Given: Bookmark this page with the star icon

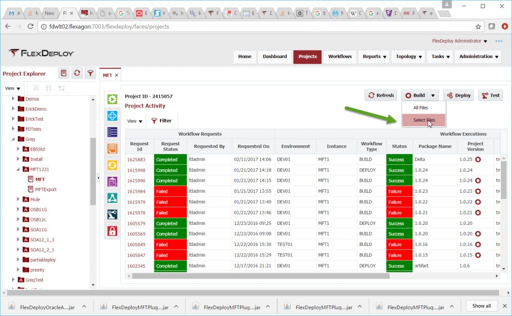Looking at the screenshot, I should point(478,27).
